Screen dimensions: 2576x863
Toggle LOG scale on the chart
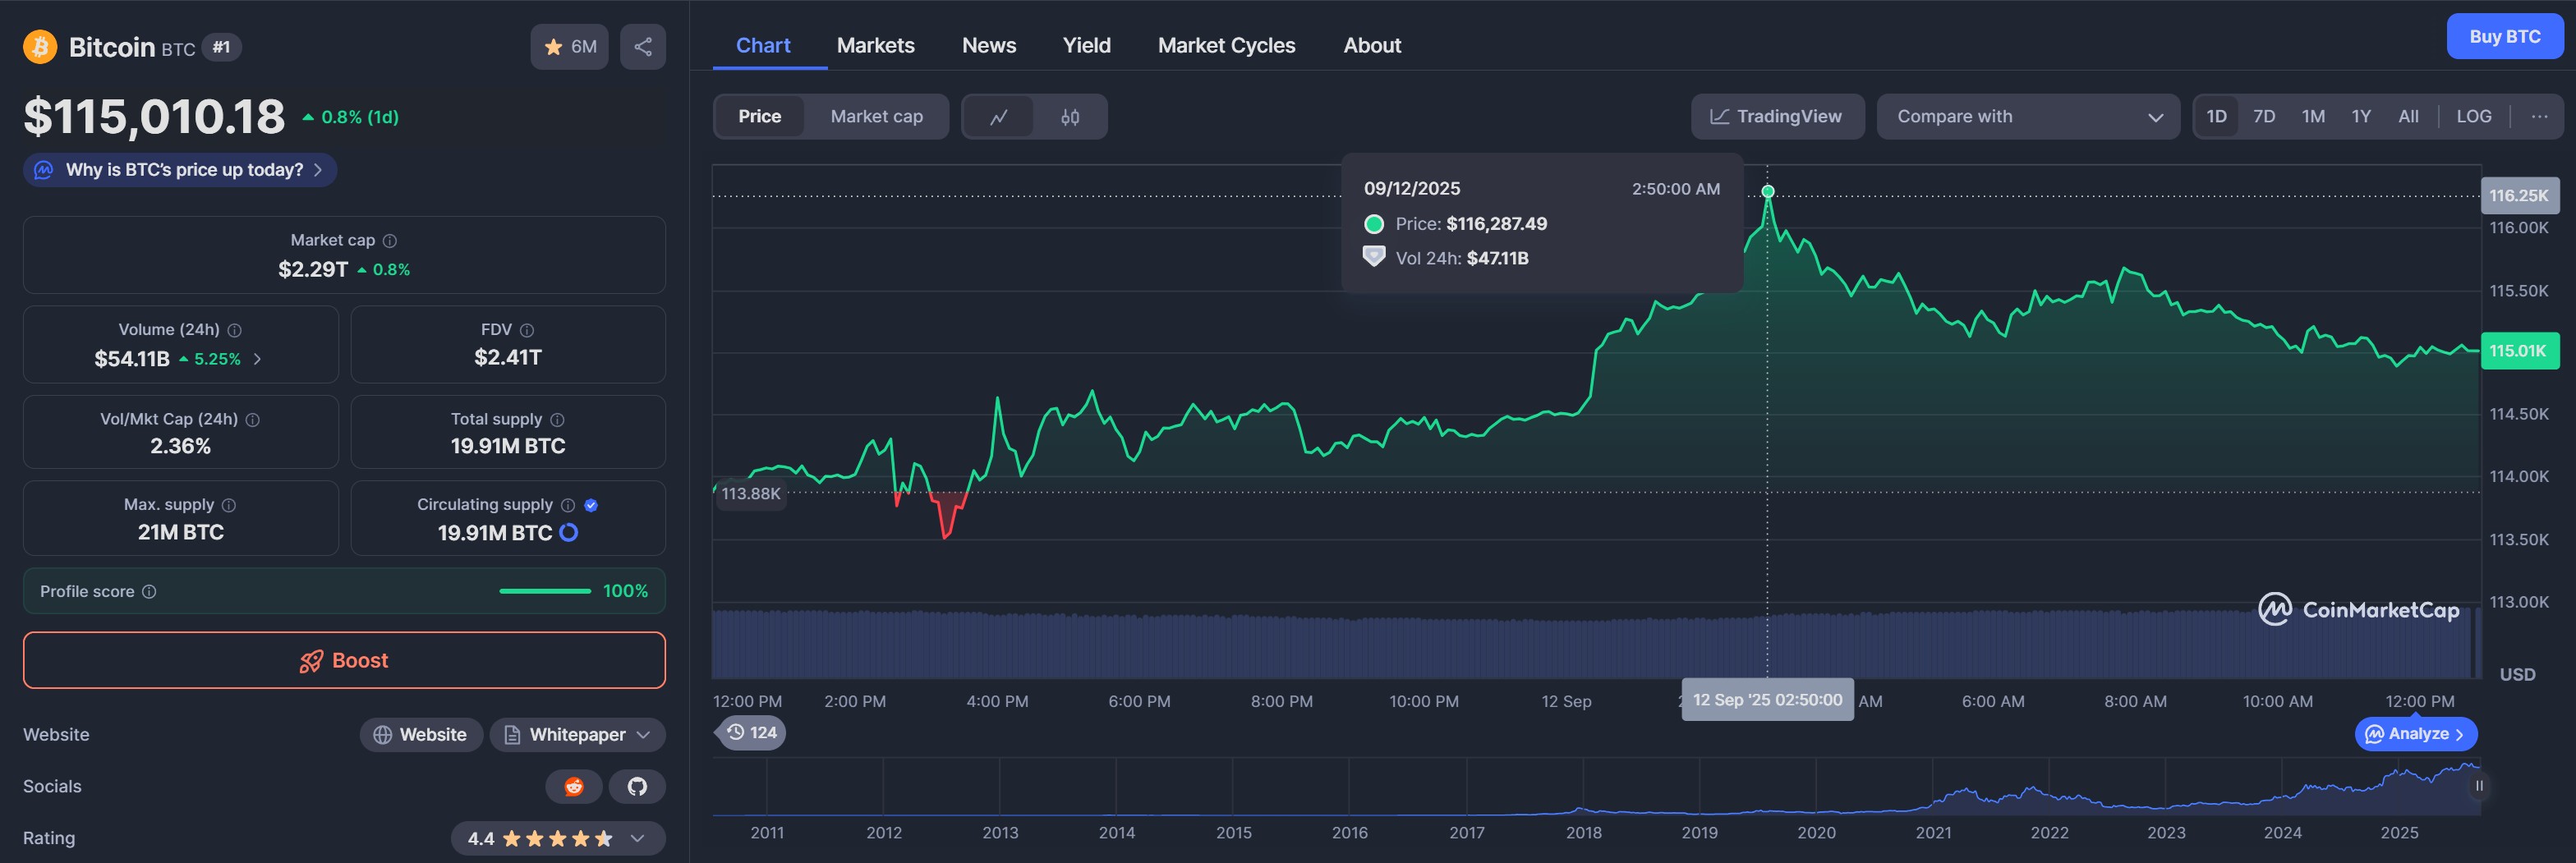tap(2473, 117)
